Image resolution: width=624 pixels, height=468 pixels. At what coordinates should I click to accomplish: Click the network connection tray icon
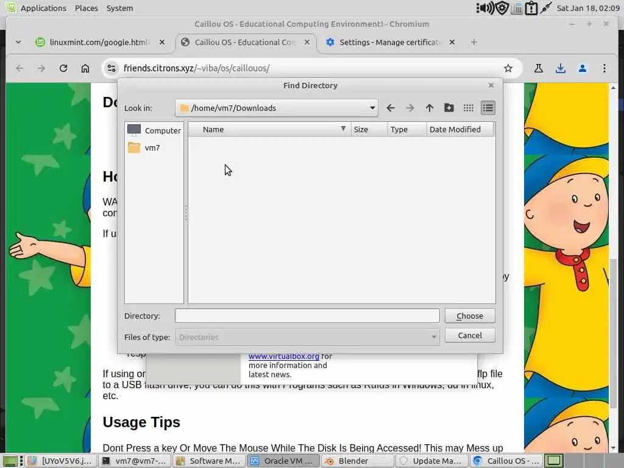tap(546, 8)
